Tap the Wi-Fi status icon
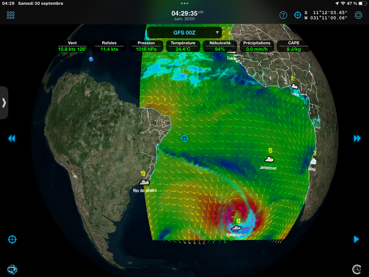Screen dimensions: 369x277 pos(343,3)
